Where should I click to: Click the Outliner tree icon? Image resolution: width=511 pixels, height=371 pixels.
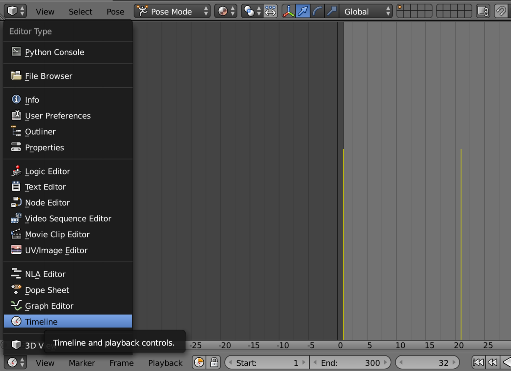(16, 131)
